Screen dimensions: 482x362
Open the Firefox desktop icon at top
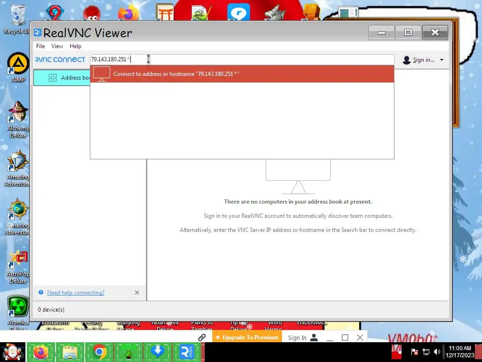(128, 13)
